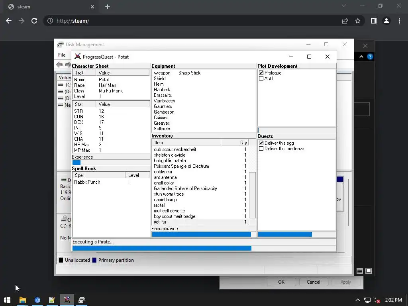This screenshot has width=408, height=306.
Task: Toggle the Act I checkbox
Action: [x=261, y=78]
